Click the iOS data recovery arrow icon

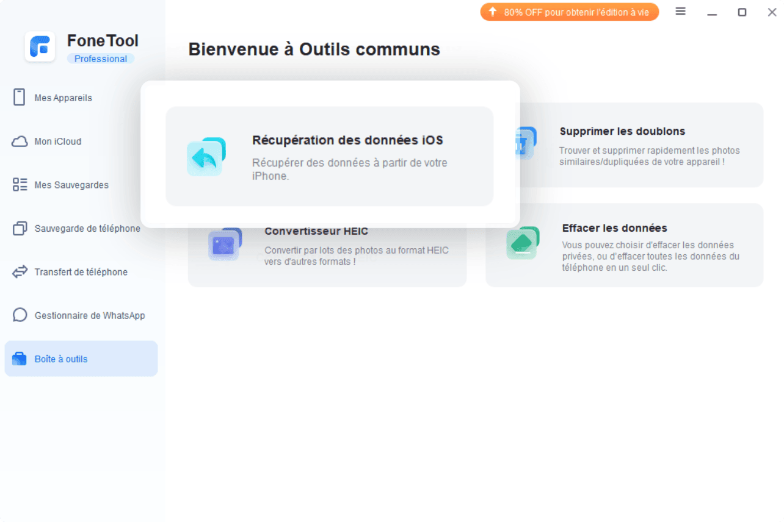coord(206,157)
